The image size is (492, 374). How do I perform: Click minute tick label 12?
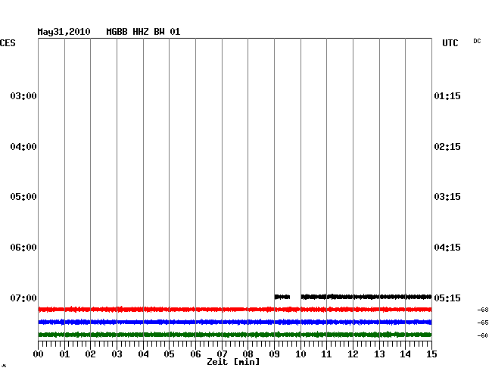(x=353, y=354)
